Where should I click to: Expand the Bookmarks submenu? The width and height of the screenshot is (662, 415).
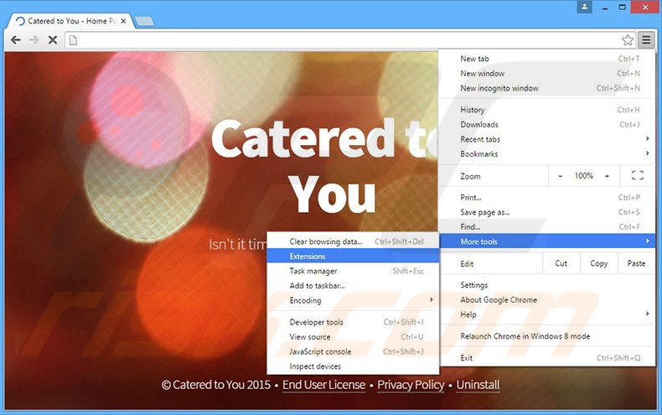pyautogui.click(x=547, y=154)
